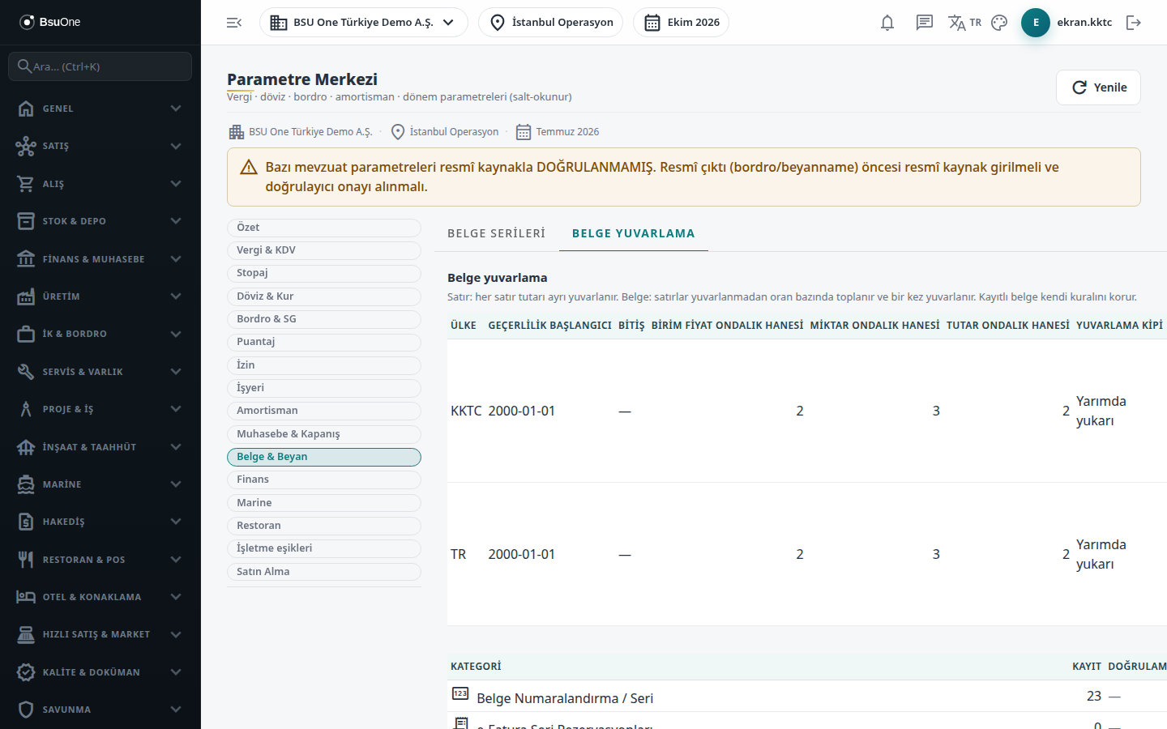Open the Amortisman parameter section
Image resolution: width=1167 pixels, height=729 pixels.
pyautogui.click(x=324, y=411)
